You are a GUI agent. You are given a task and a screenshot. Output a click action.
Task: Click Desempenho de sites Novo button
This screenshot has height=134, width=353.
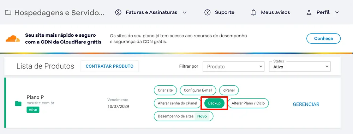(x=184, y=116)
